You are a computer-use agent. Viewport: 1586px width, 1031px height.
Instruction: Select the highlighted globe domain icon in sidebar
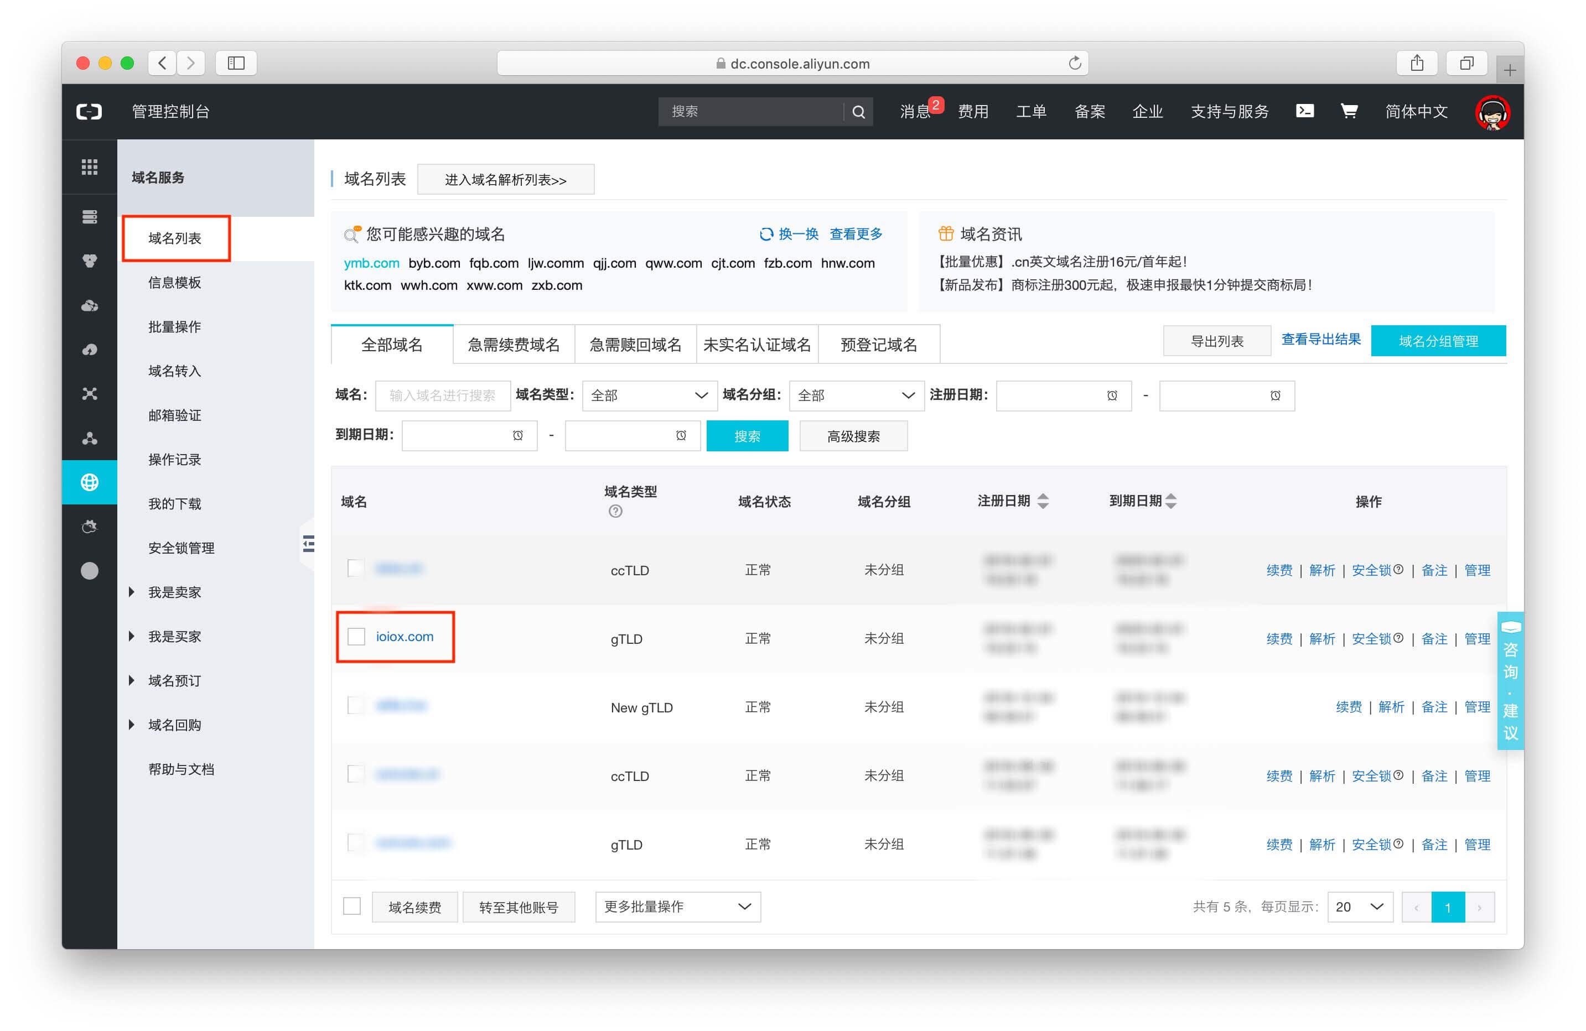[x=89, y=482]
